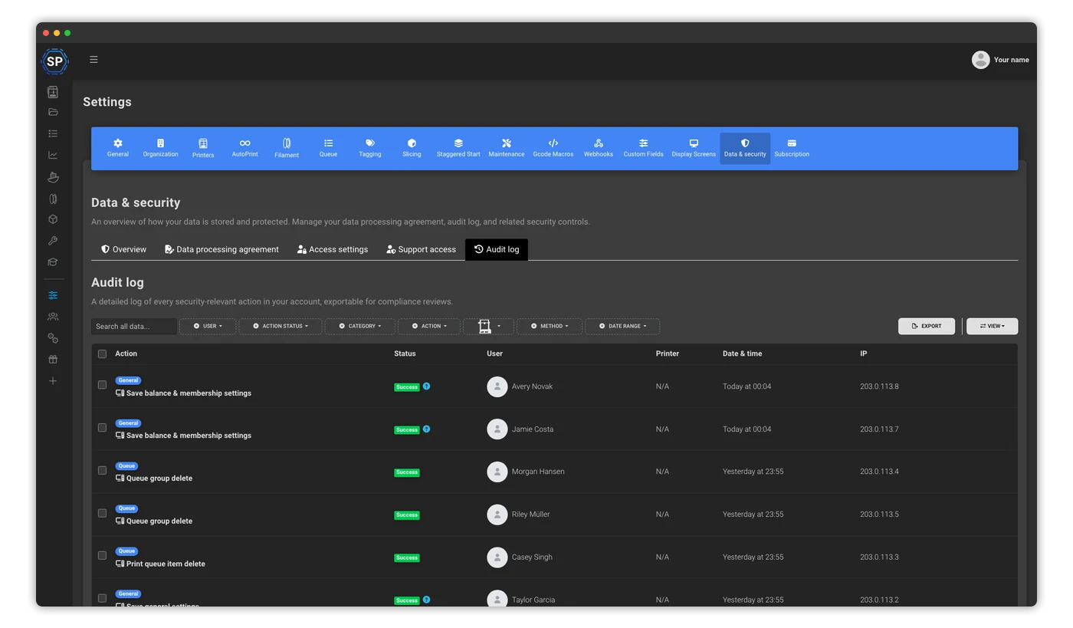Select the settings sliders icon in sidebar
The width and height of the screenshot is (1073, 628).
(x=53, y=295)
